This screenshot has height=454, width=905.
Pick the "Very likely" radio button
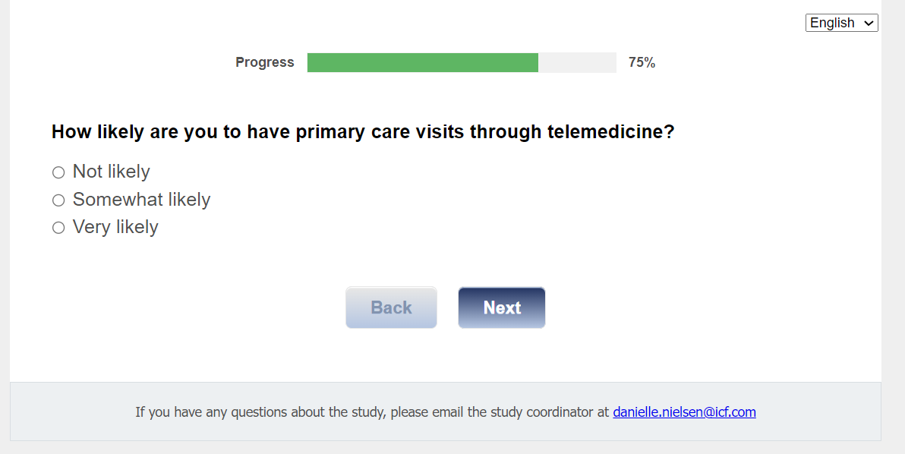click(58, 228)
